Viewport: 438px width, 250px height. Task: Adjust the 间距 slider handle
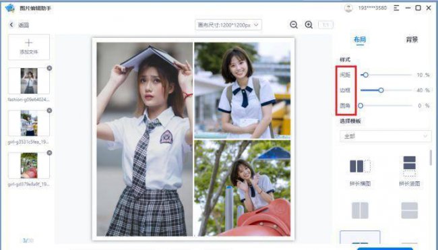tap(365, 75)
